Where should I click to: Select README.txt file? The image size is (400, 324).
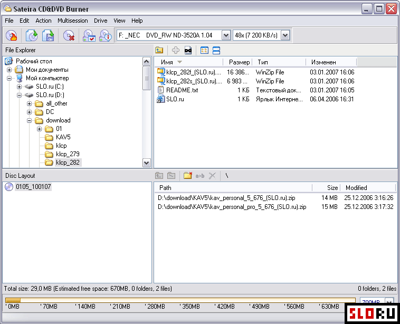point(182,90)
